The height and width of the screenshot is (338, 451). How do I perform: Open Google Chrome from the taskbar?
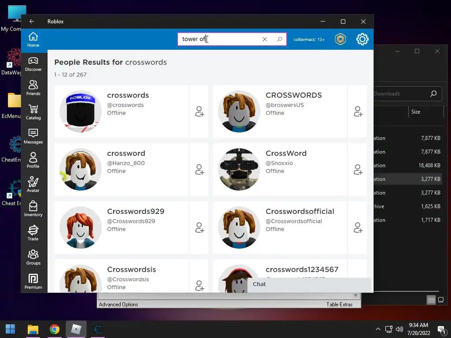[x=54, y=329]
